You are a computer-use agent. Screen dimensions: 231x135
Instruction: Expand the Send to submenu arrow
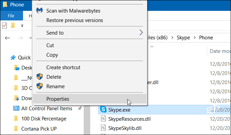[x=141, y=33]
